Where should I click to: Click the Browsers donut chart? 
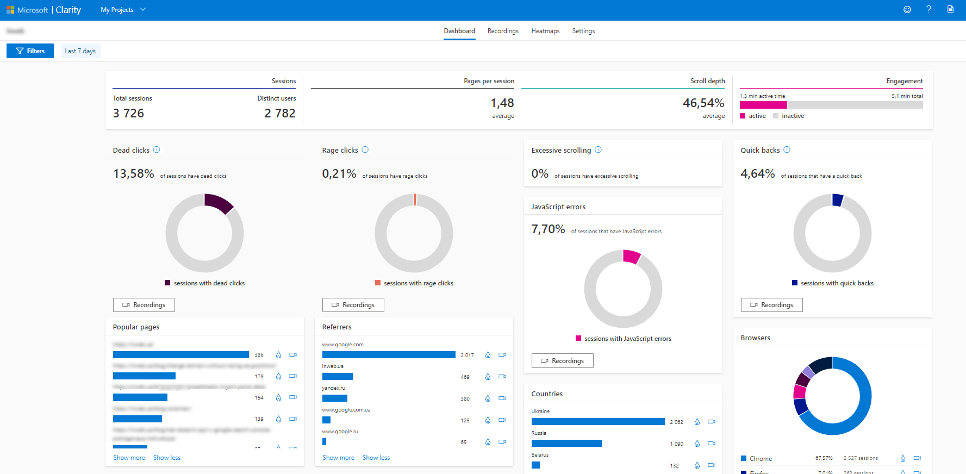click(x=832, y=396)
